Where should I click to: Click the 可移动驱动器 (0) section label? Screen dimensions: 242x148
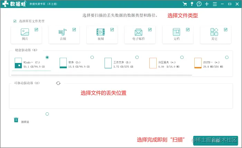27,83
